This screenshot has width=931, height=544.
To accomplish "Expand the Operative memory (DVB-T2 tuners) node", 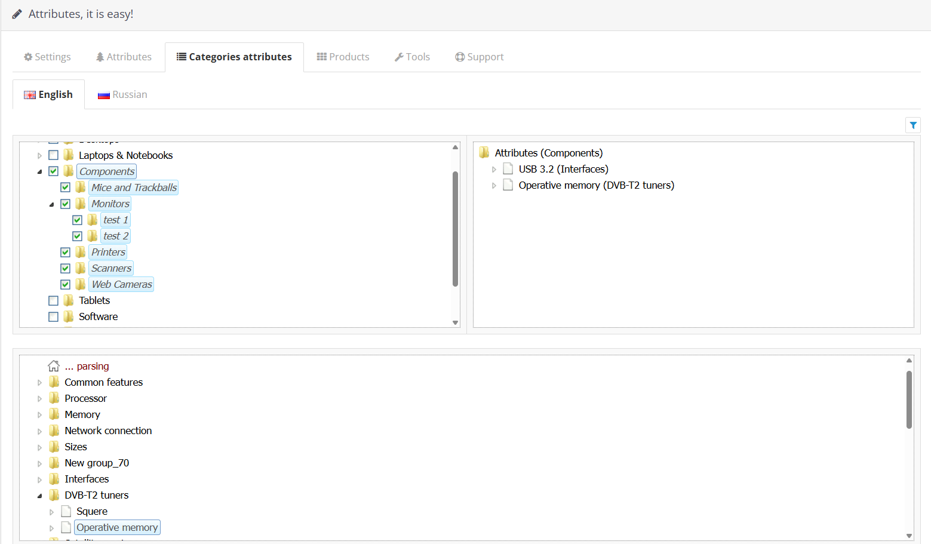I will [494, 185].
